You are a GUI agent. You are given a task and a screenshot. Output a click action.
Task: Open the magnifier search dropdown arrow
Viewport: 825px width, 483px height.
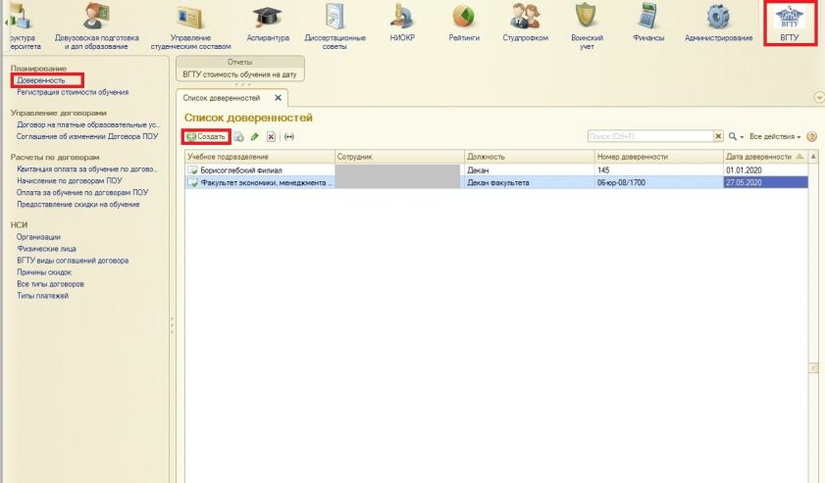tap(742, 137)
